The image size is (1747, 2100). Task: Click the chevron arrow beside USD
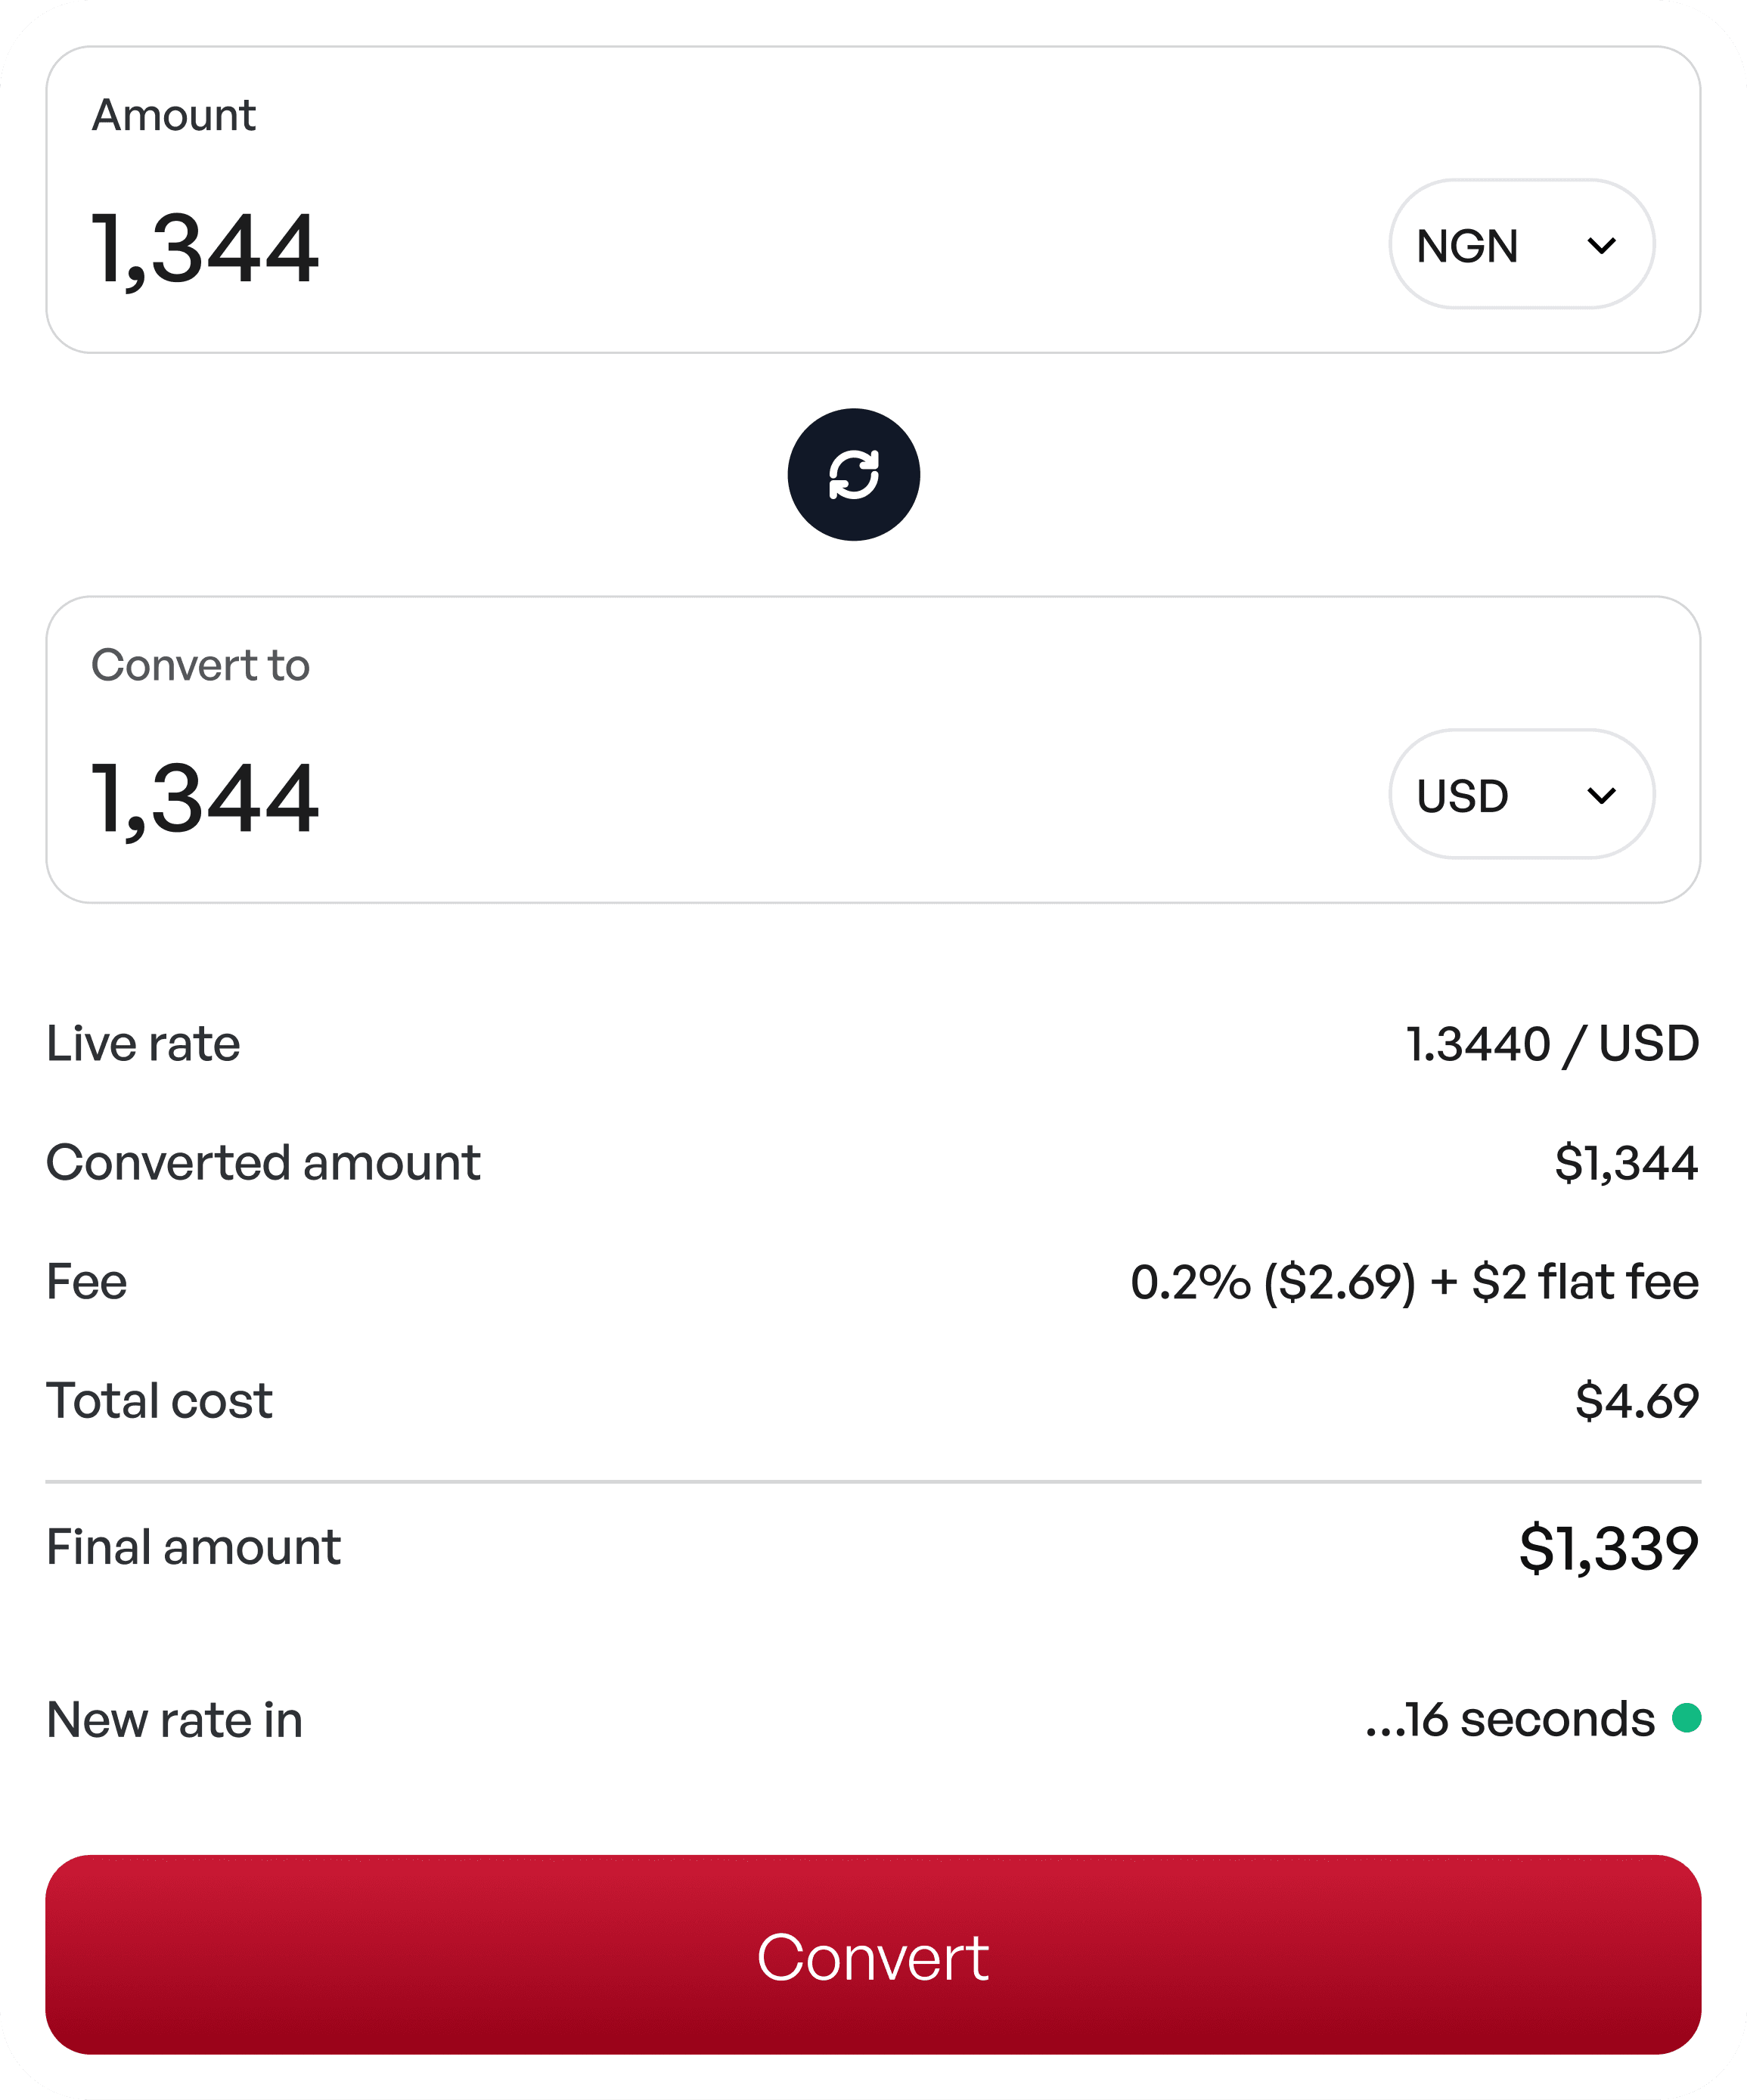(x=1601, y=795)
